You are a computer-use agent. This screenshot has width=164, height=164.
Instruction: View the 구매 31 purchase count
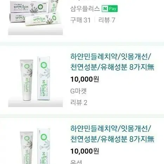click(80, 20)
